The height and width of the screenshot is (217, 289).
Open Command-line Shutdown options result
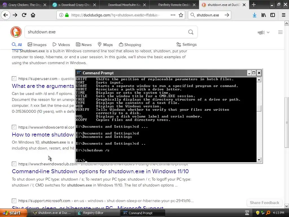[x=100, y=171]
